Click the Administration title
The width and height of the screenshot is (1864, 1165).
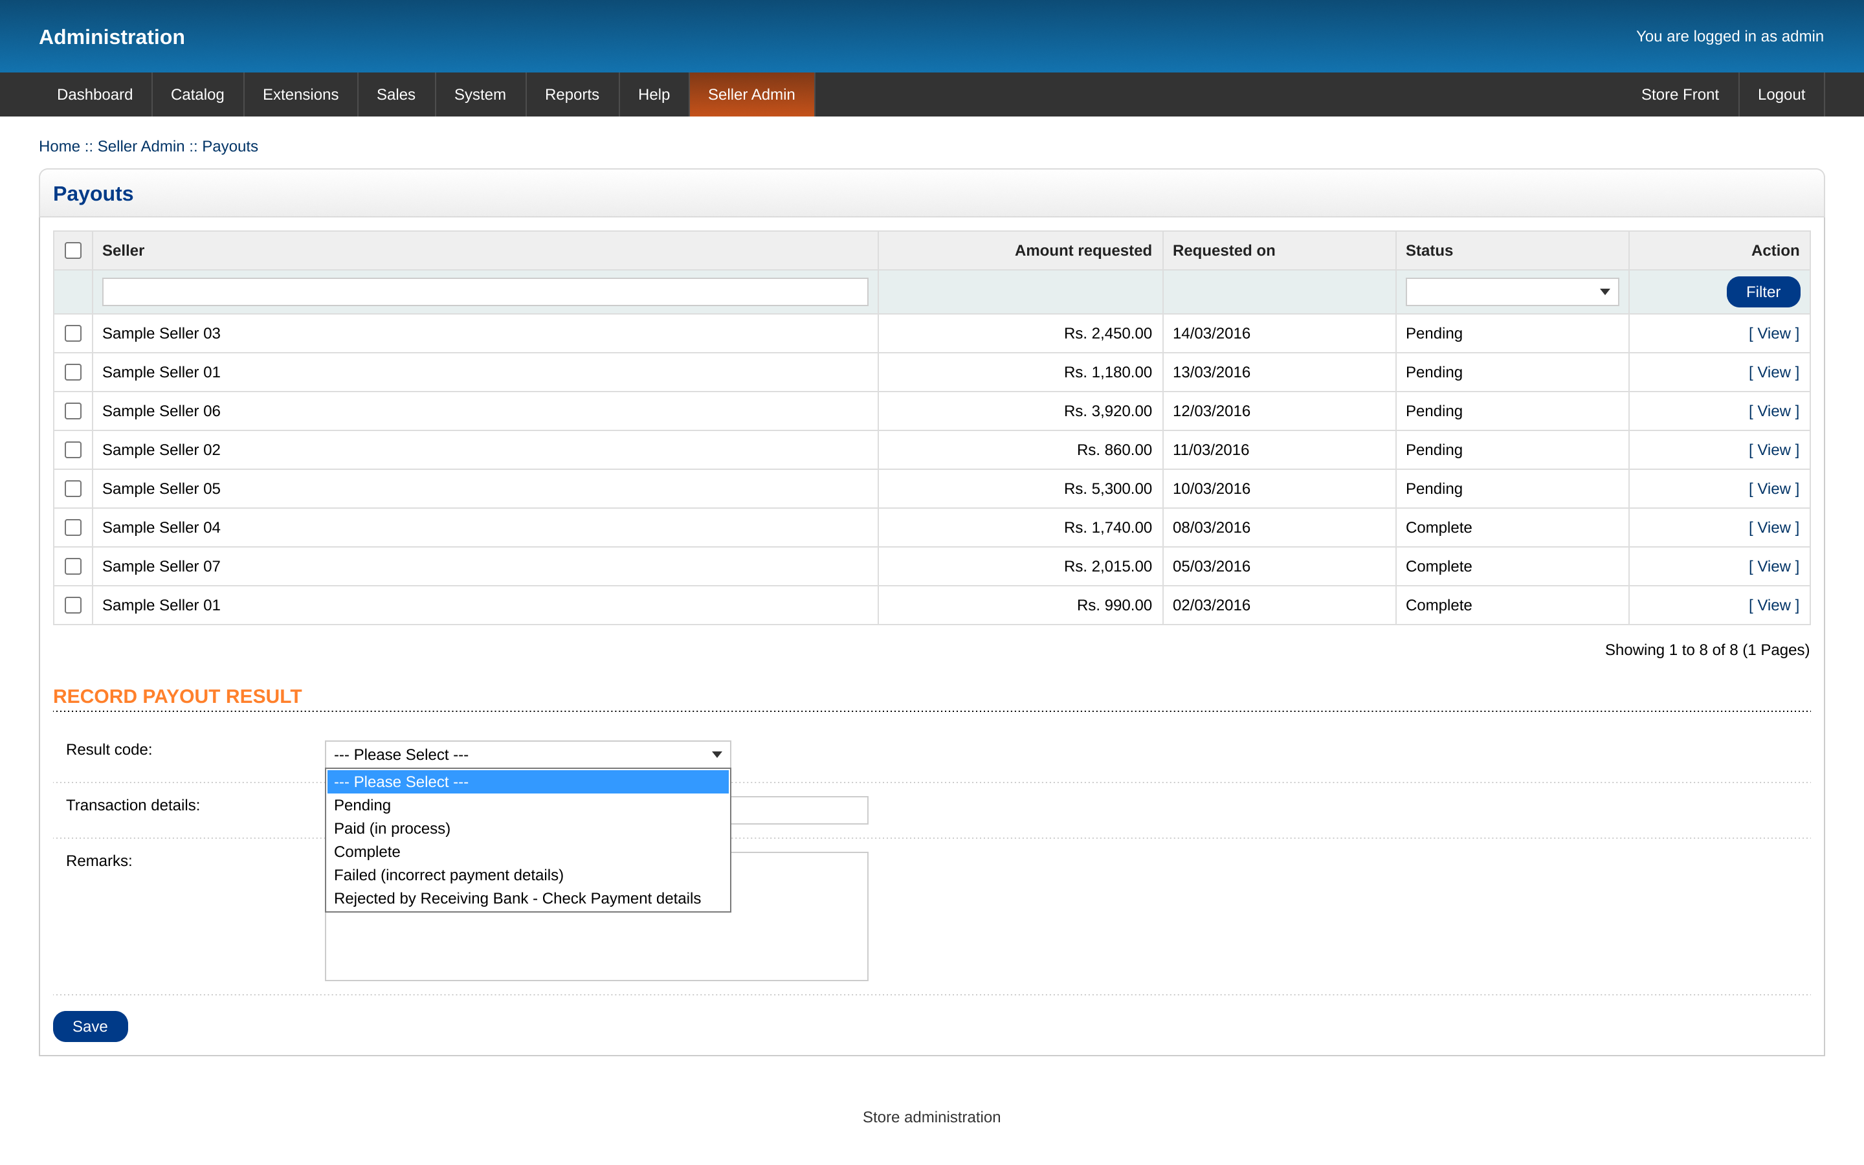[112, 36]
